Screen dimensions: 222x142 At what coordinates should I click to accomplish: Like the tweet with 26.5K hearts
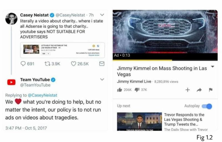(x=74, y=64)
